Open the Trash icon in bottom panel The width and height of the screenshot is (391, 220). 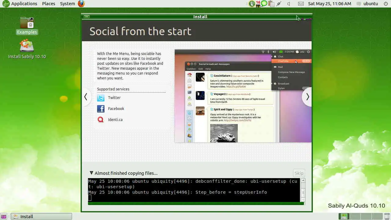click(387, 216)
